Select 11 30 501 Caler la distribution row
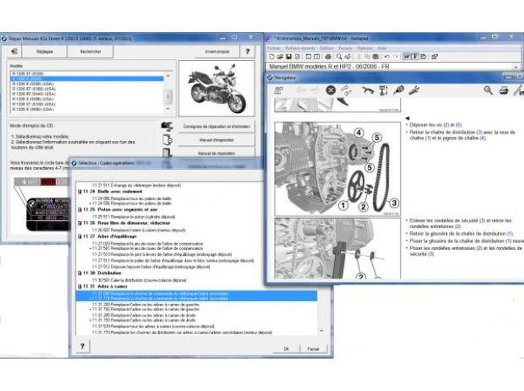524x391 pixels. point(139,280)
